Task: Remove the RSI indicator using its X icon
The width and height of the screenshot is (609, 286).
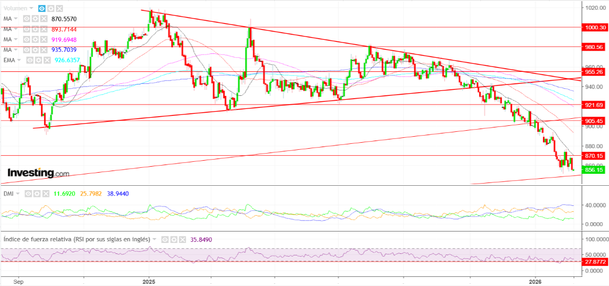Action: tap(182, 239)
